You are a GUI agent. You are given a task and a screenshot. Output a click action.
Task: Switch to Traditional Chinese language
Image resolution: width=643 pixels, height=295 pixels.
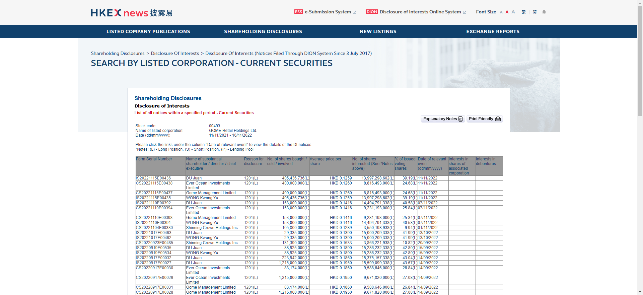524,12
